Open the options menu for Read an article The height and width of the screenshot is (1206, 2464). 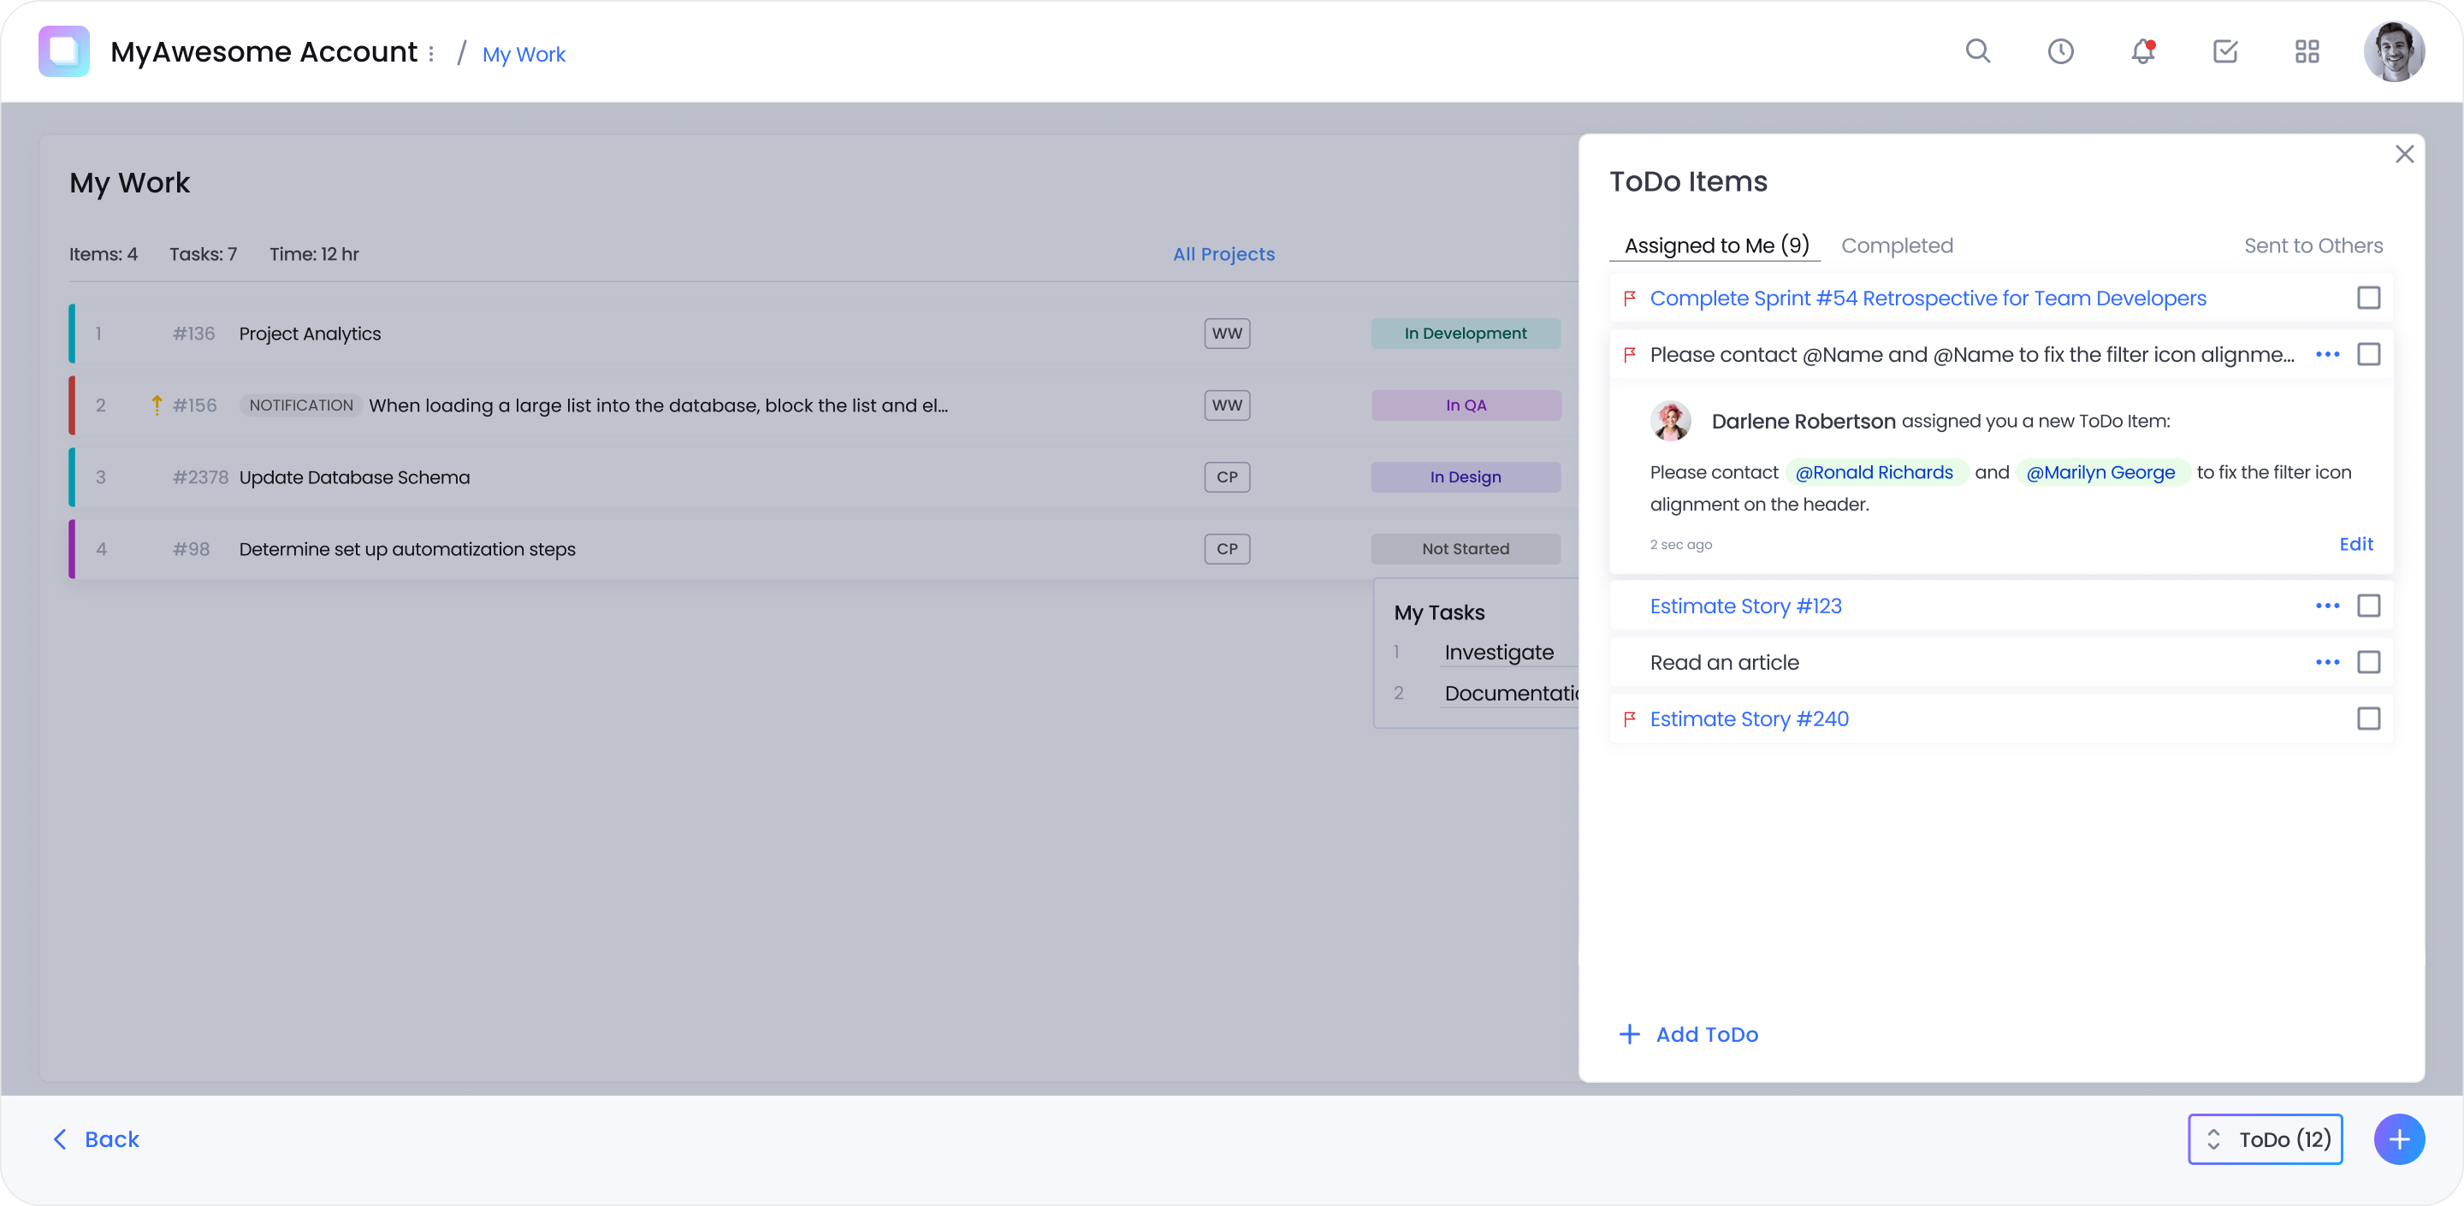click(2327, 662)
